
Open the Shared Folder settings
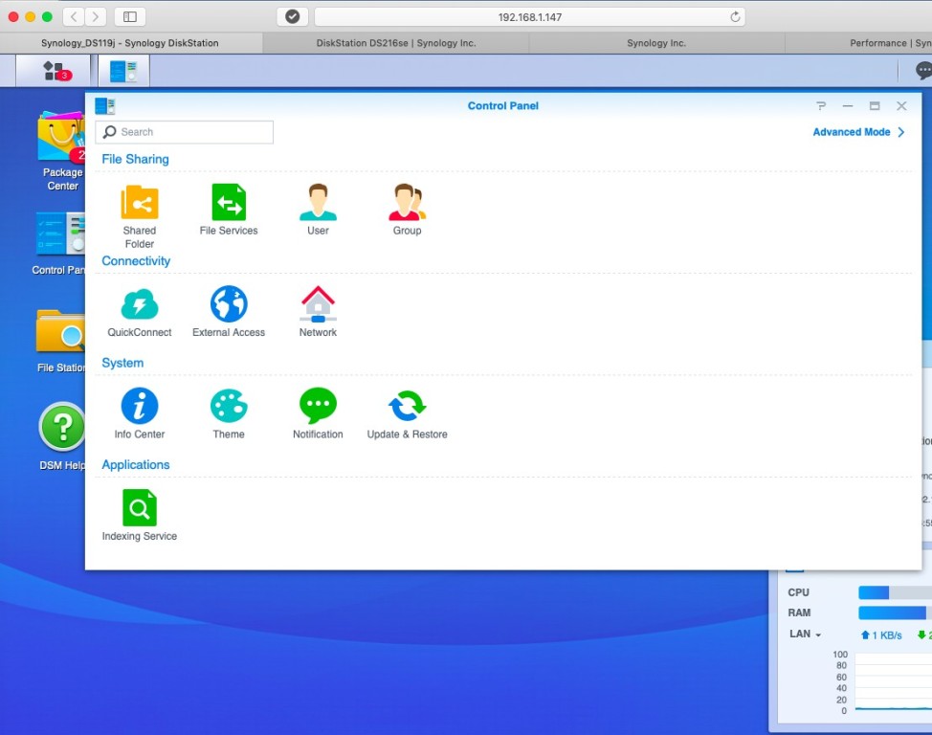(139, 216)
